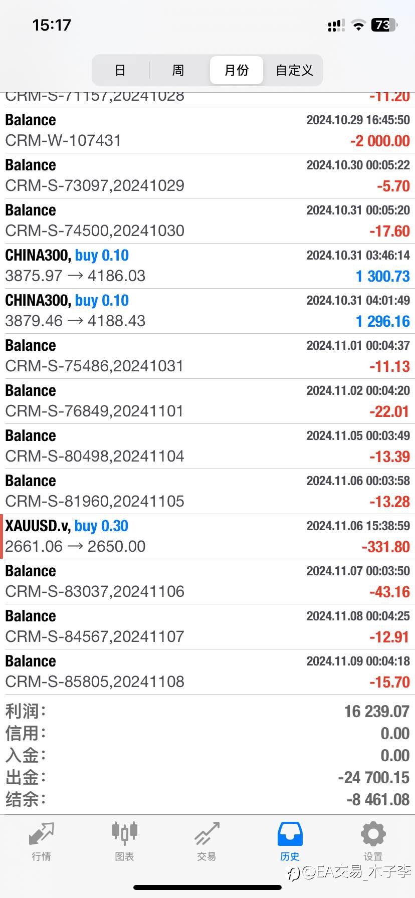Image resolution: width=415 pixels, height=898 pixels.
Task: Open CHINA300 trade with profit 1 300.73
Action: (x=207, y=266)
